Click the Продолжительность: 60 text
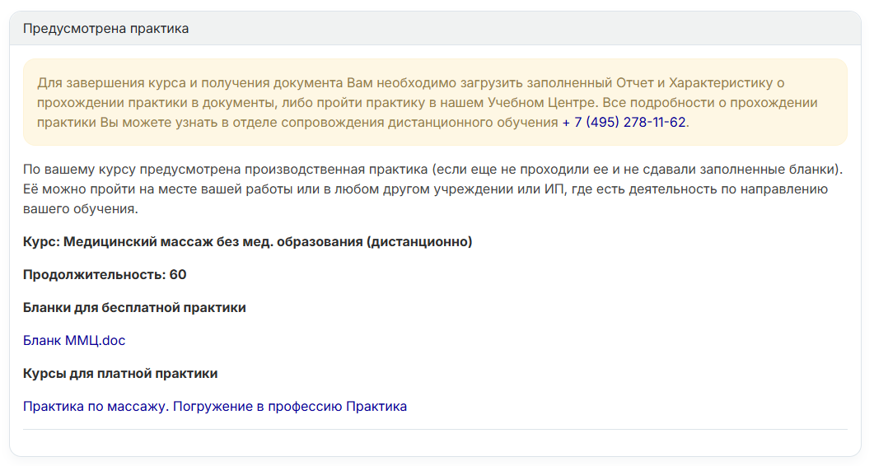 (105, 275)
